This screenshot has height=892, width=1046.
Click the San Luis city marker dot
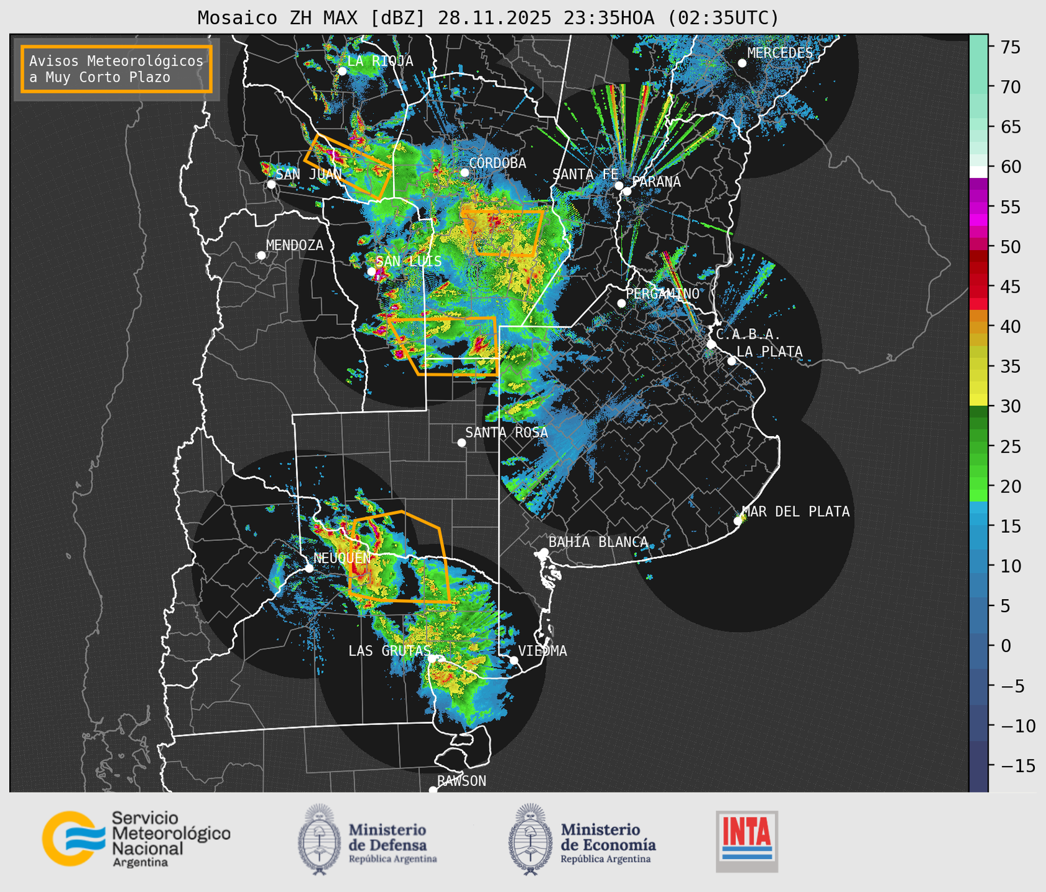371,271
